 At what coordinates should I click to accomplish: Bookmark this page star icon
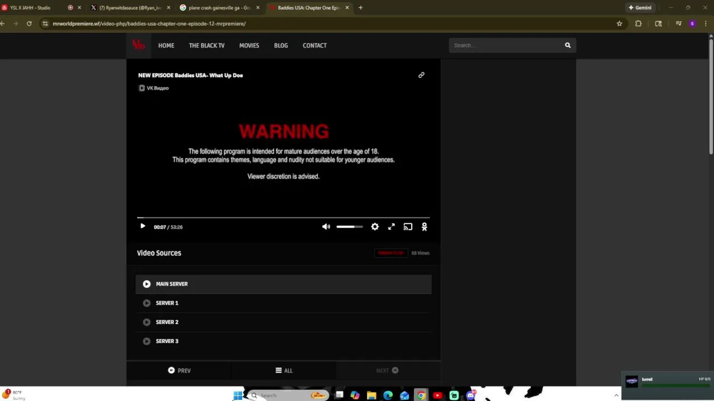[619, 23]
